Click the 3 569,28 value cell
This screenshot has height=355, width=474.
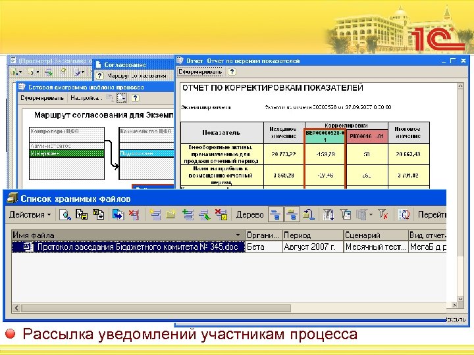tap(284, 176)
